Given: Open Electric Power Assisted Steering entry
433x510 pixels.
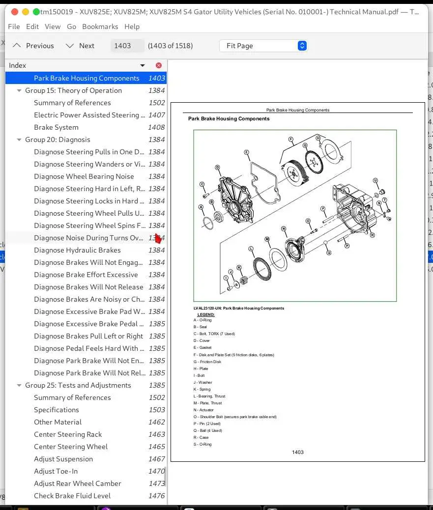Looking at the screenshot, I should pos(86,115).
